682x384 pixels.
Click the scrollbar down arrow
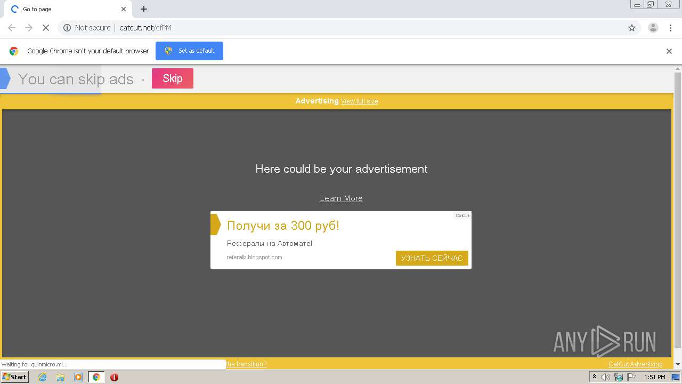point(678,364)
